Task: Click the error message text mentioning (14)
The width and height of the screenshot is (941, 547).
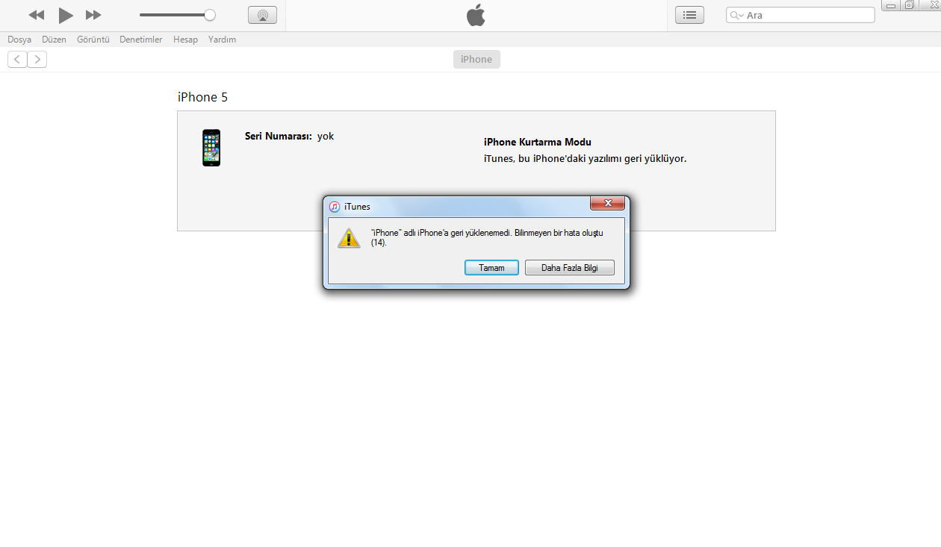Action: 487,238
